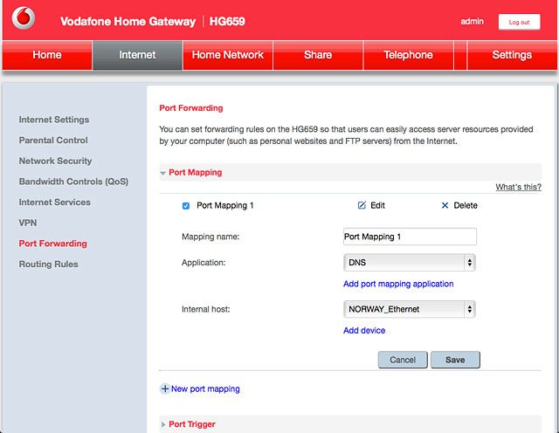559x433 pixels.
Task: Open Bandwidth Controls (QoS) in sidebar
Action: pyautogui.click(x=73, y=182)
